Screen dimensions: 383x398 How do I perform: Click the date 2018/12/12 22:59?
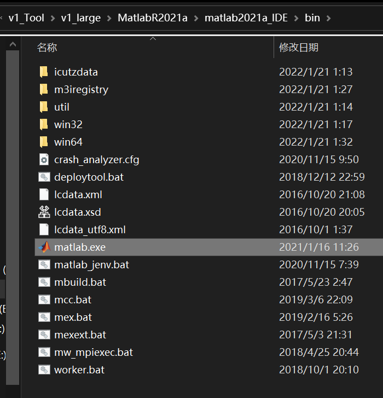[x=322, y=177]
